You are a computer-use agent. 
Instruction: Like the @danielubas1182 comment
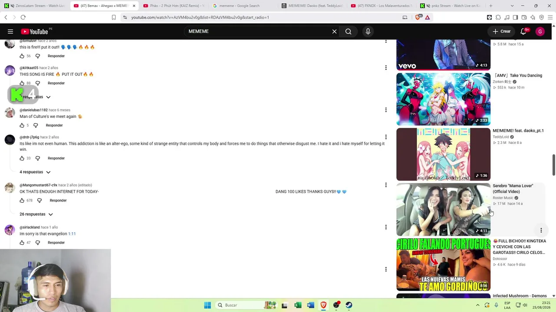pyautogui.click(x=22, y=125)
